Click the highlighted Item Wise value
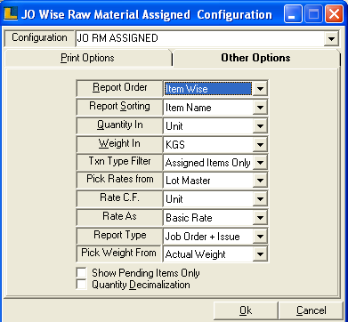Viewport: 348px width, 322px height. [x=208, y=89]
